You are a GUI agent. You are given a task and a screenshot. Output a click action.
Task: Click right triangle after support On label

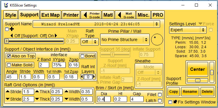click(x=56, y=36)
